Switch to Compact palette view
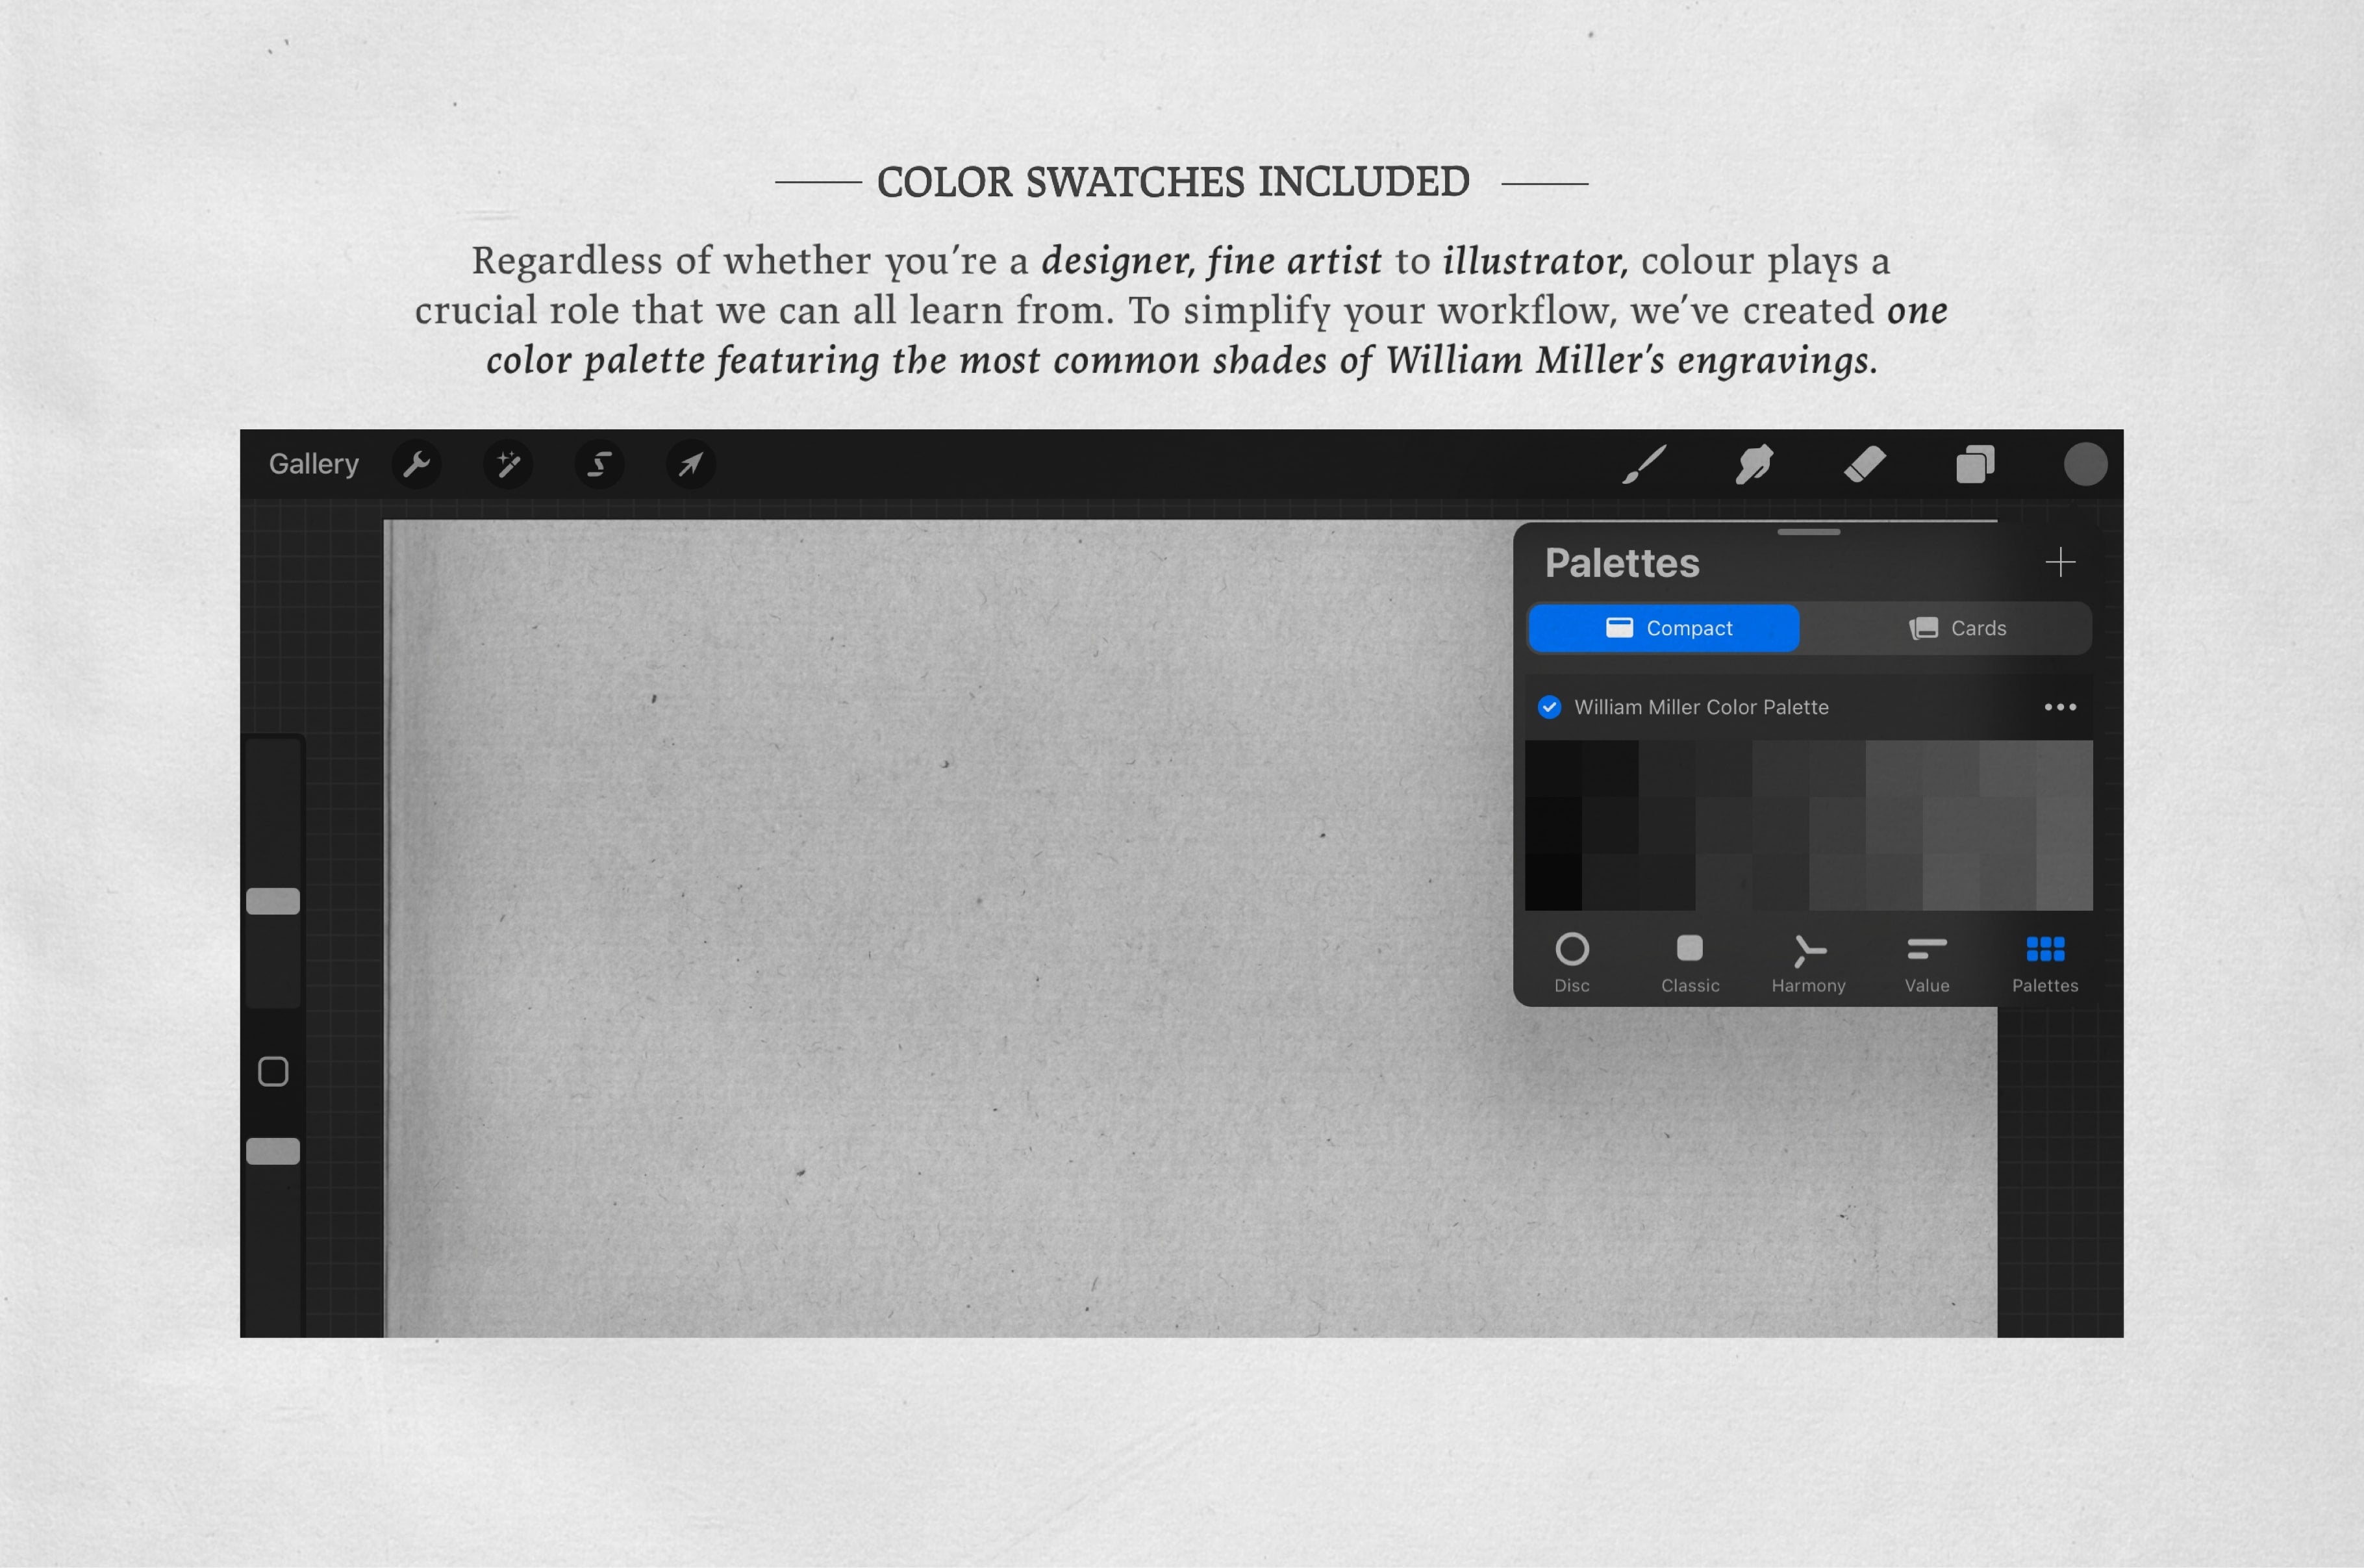 [x=1663, y=627]
